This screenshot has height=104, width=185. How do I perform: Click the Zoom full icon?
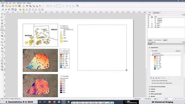12,10
